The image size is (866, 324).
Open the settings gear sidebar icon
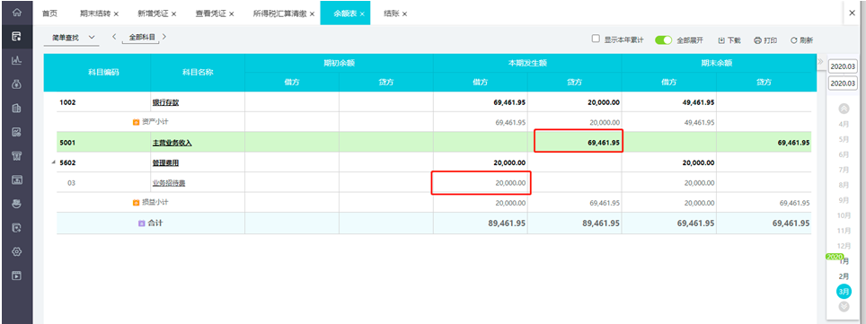point(16,251)
